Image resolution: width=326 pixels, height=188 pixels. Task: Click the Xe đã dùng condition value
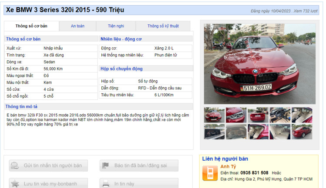pyautogui.click(x=53, y=55)
